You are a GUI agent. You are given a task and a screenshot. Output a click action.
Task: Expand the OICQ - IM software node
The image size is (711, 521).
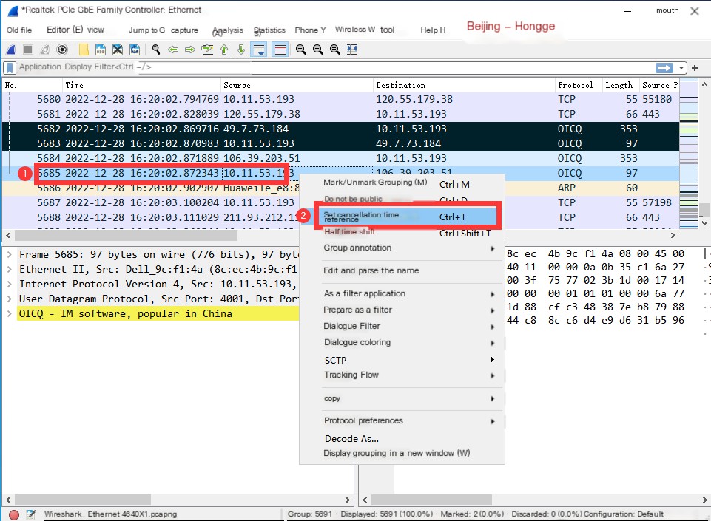pyautogui.click(x=9, y=313)
